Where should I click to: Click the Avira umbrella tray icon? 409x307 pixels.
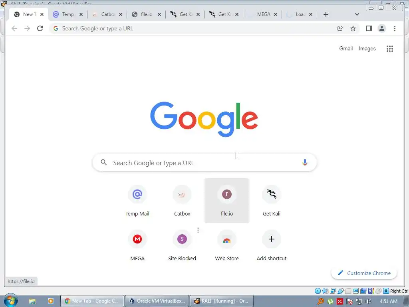pos(340,301)
